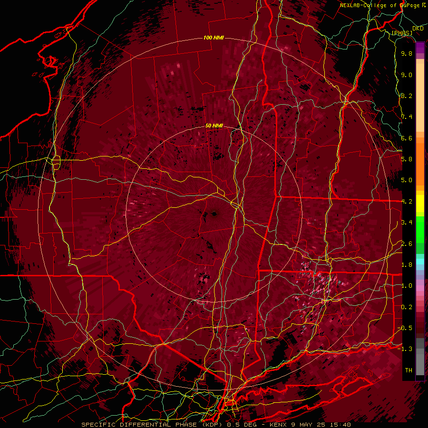The image size is (428, 428).
Task: Click the 2.6 value on the color scale
Action: point(407,244)
